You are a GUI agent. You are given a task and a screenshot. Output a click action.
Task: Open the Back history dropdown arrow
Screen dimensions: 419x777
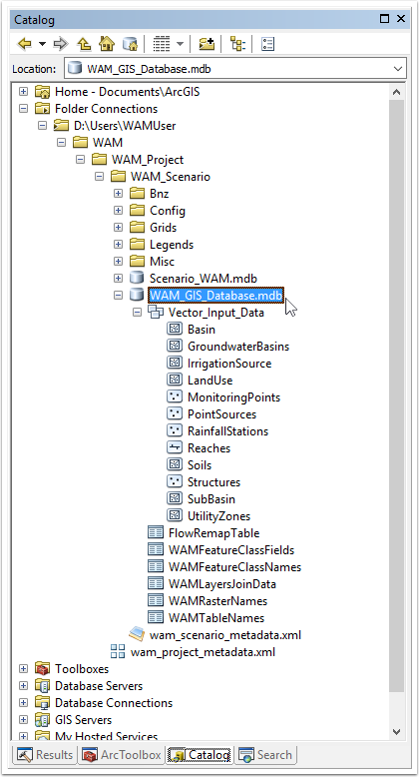click(42, 44)
